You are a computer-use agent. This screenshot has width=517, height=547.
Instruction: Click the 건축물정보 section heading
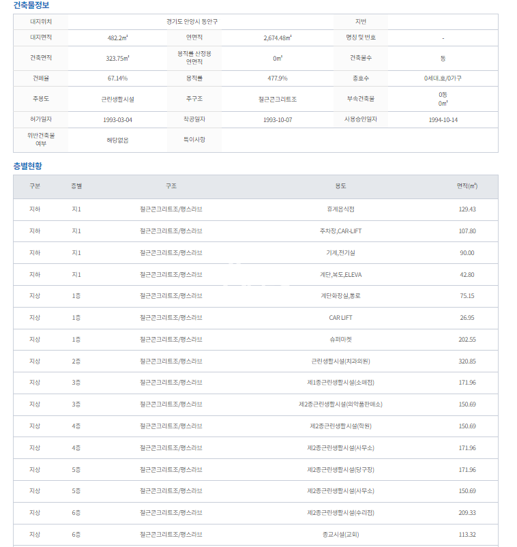point(31,5)
